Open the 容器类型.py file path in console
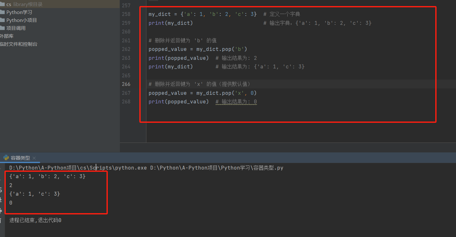The height and width of the screenshot is (237, 456). click(217, 168)
